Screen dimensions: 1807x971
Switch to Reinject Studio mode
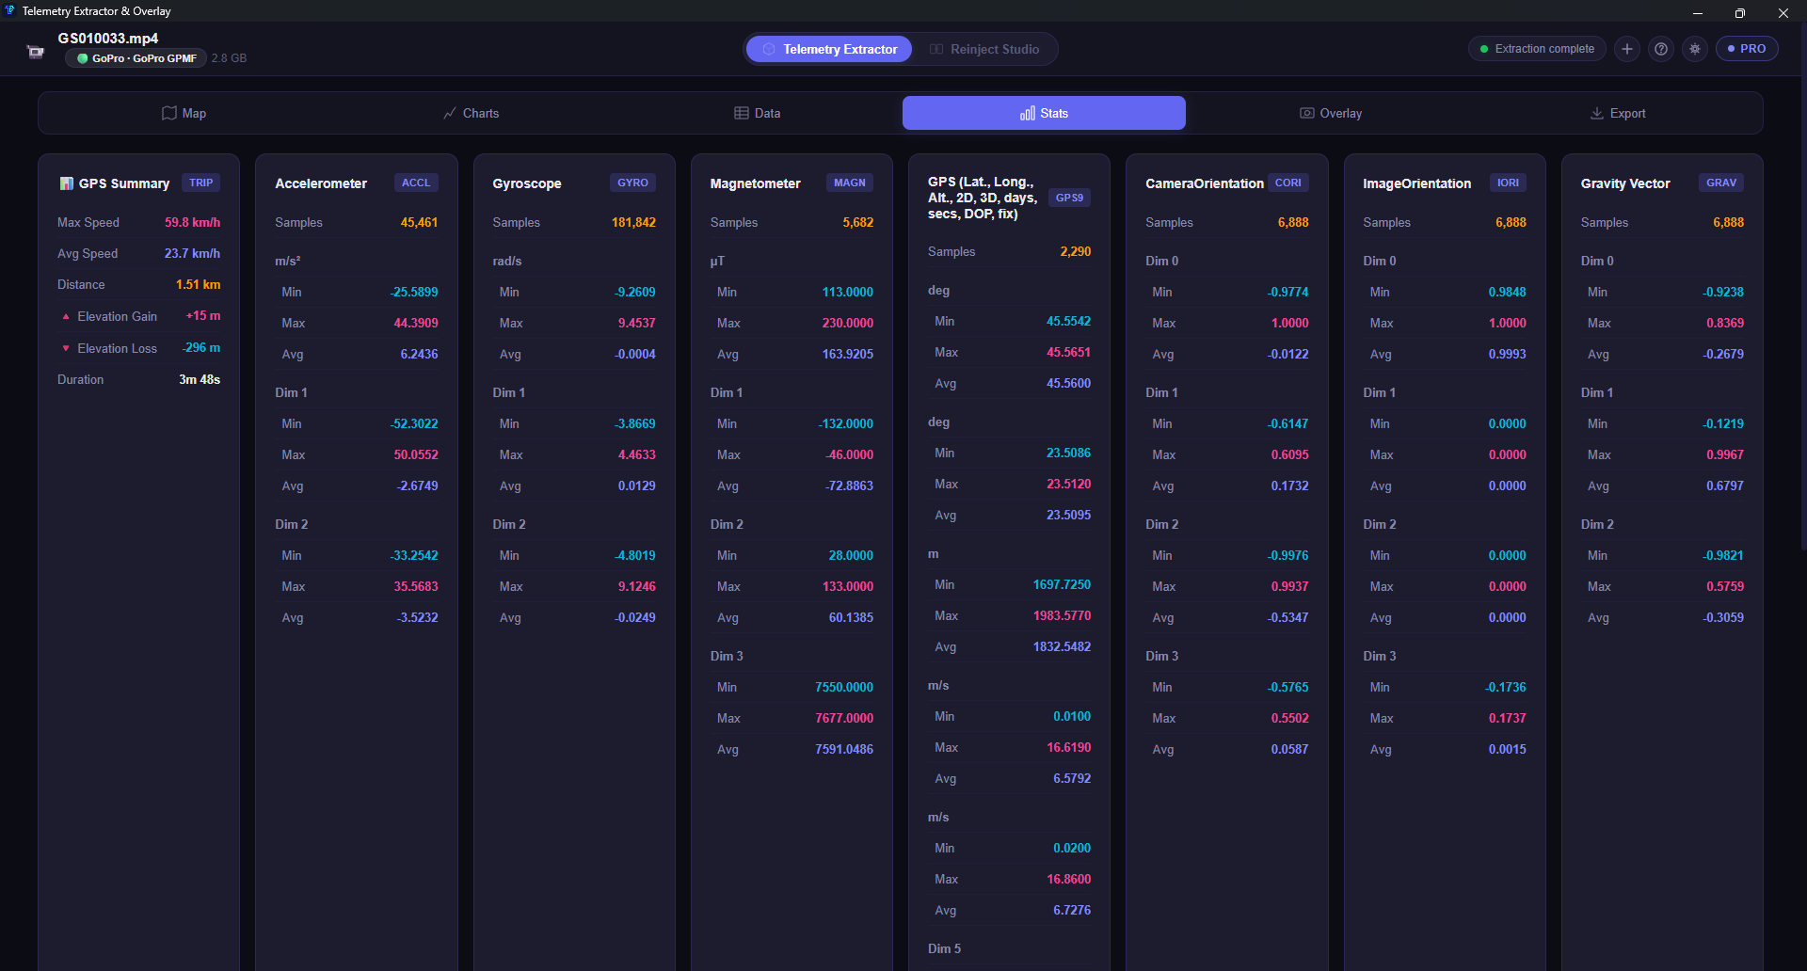[x=984, y=49]
